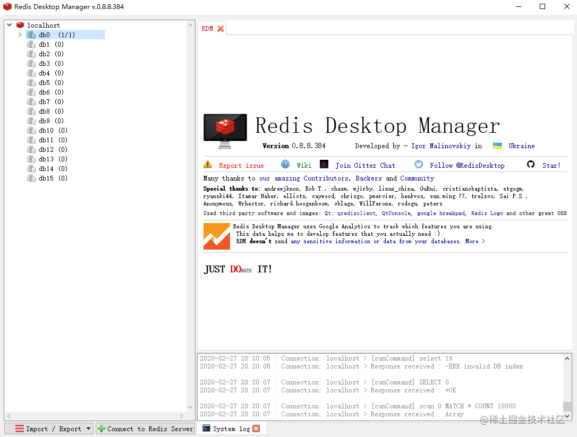Click the db13 database icon
The image size is (577, 437).
(32, 159)
